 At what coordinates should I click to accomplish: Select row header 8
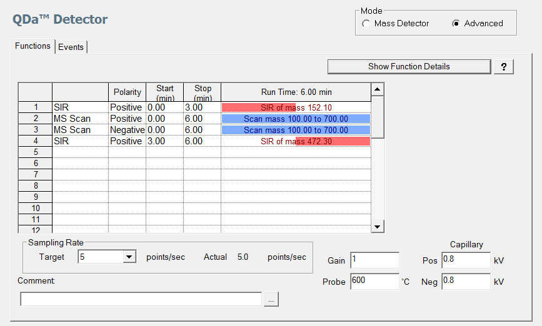click(35, 185)
